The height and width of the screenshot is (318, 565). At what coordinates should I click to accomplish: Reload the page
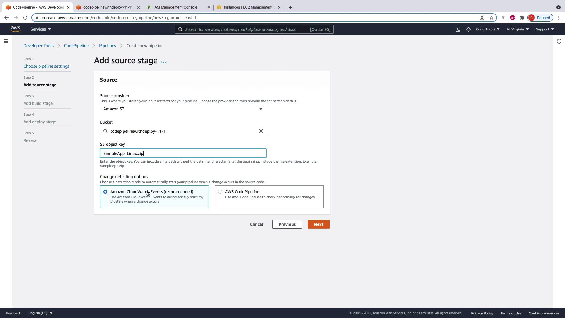click(x=25, y=18)
